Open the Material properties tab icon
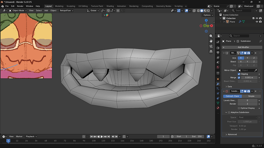This screenshot has height=148, width=264. (218, 108)
